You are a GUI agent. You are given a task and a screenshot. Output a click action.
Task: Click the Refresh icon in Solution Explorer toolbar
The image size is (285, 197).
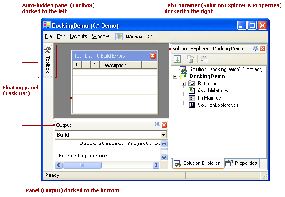177,59
